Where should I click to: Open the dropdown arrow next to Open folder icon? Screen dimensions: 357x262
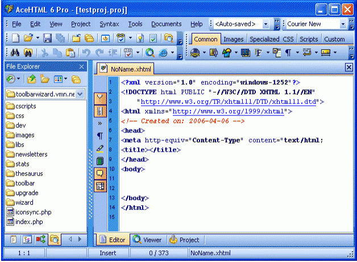38,38
